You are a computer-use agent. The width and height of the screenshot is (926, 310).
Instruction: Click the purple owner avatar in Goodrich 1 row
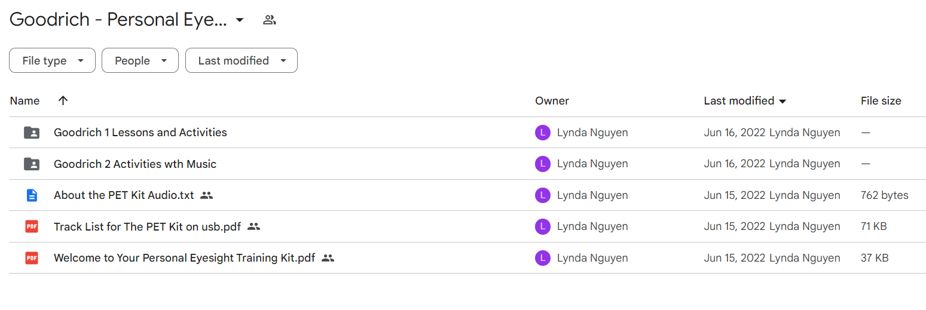coord(542,133)
